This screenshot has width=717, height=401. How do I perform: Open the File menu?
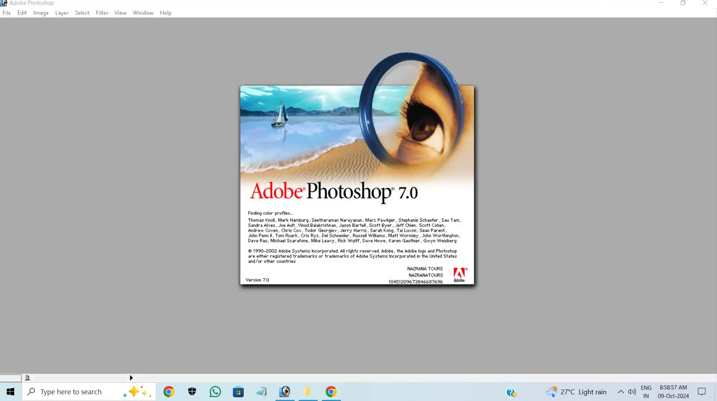(x=7, y=13)
